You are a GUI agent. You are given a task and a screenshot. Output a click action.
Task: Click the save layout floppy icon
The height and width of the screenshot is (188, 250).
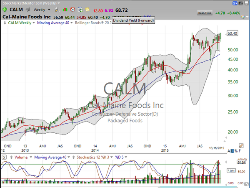[247, 3]
